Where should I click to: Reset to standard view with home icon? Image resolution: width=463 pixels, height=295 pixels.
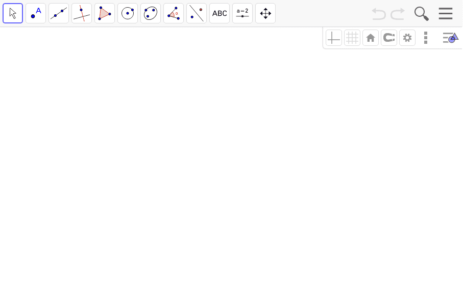point(371,38)
